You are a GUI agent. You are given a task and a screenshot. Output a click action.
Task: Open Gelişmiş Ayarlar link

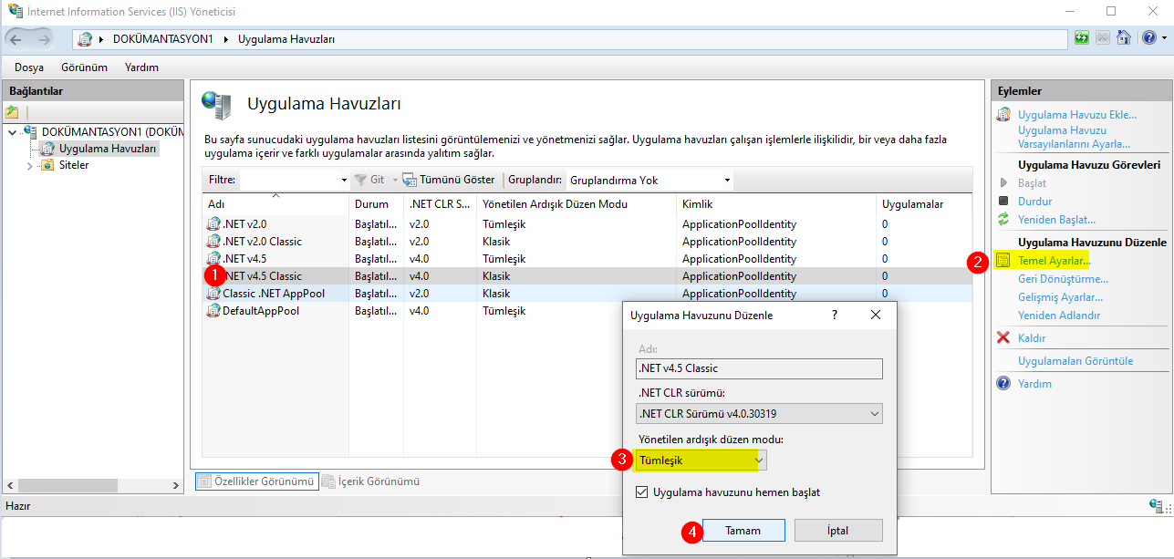1060,297
